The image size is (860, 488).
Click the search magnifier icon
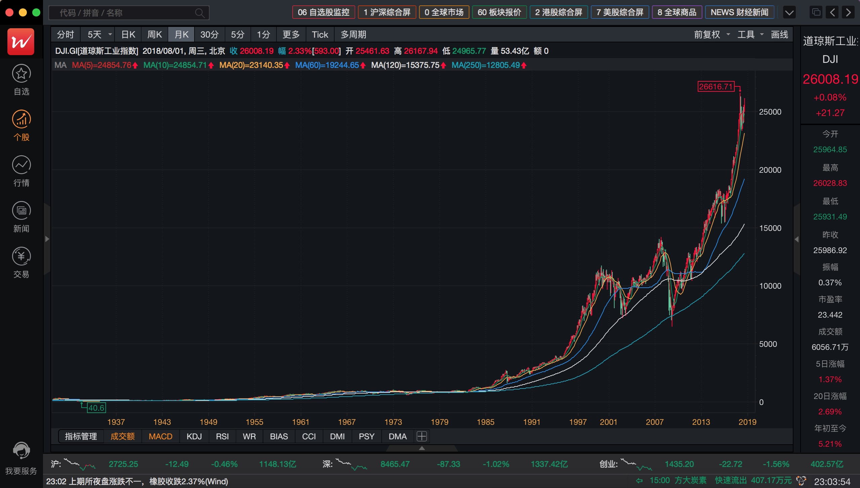[x=200, y=13]
